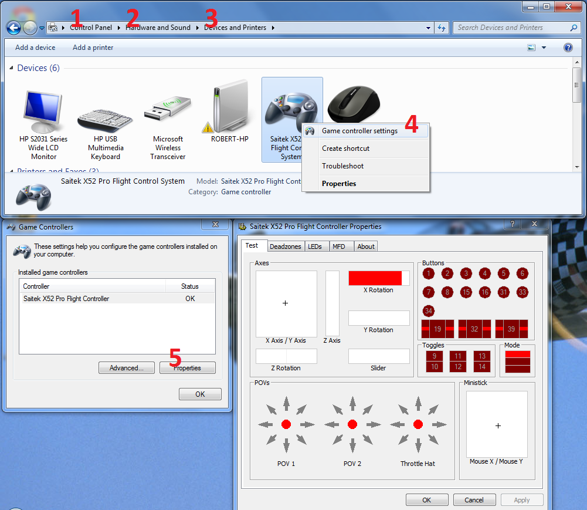Click test button 34 indicator
This screenshot has width=587, height=510.
(428, 310)
